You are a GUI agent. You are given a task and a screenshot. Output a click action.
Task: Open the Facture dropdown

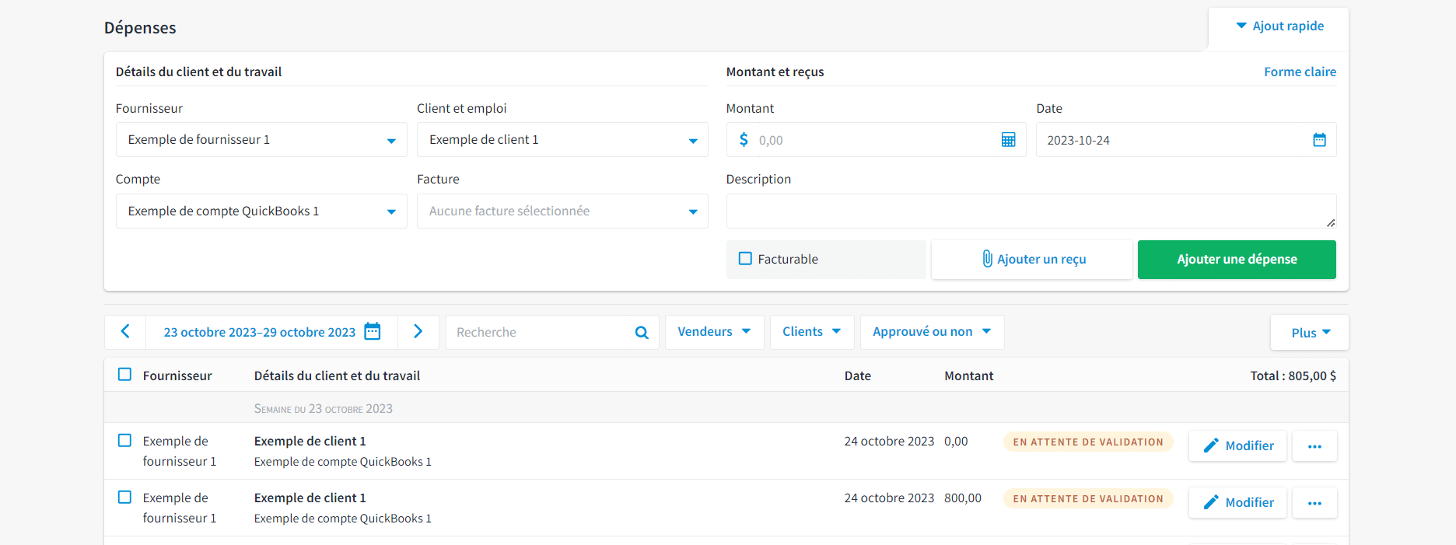click(x=562, y=211)
